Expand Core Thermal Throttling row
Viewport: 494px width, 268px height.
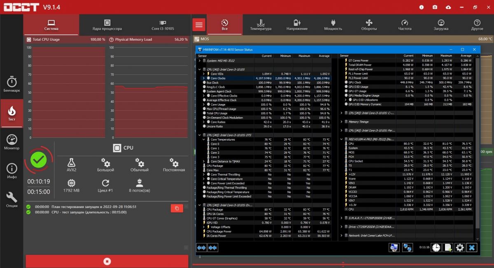(204, 175)
